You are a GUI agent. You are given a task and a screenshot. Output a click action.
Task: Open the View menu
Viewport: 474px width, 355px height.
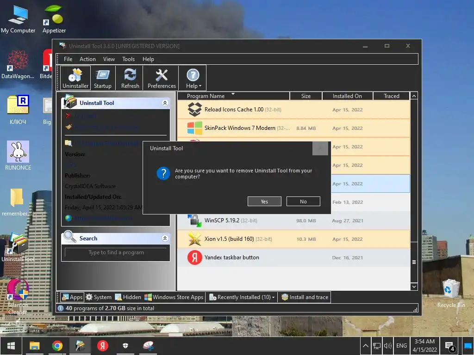pyautogui.click(x=109, y=59)
